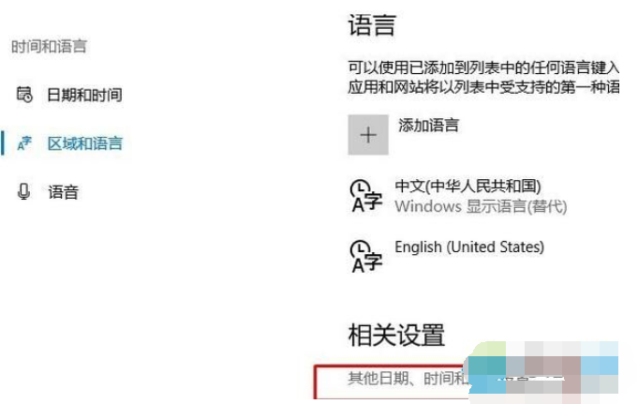Click the 时间和语言 sidebar title

click(49, 46)
